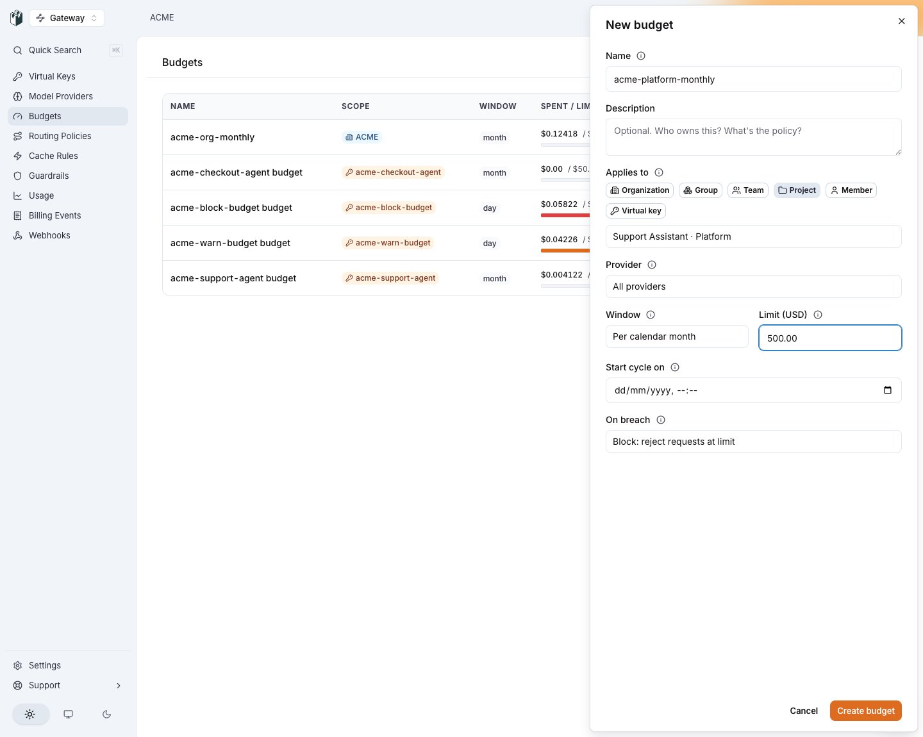The height and width of the screenshot is (737, 923).
Task: Select Budgets in sidebar
Action: (68, 116)
